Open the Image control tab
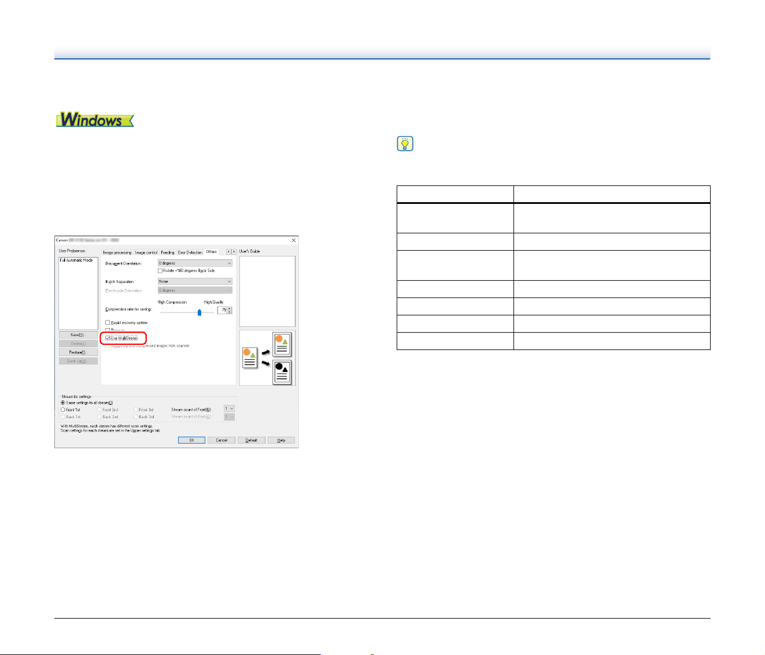The height and width of the screenshot is (655, 765). pyautogui.click(x=146, y=252)
